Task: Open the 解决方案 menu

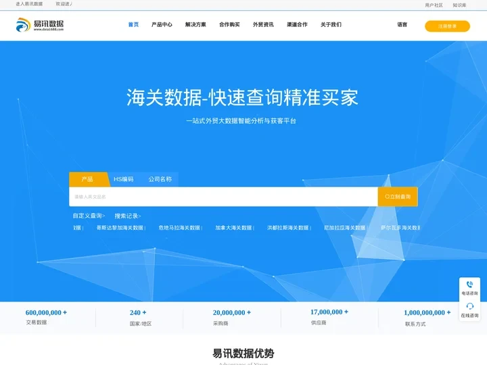Action: [x=195, y=24]
